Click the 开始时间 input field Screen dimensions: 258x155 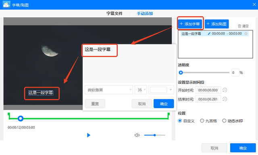[x=208, y=90]
